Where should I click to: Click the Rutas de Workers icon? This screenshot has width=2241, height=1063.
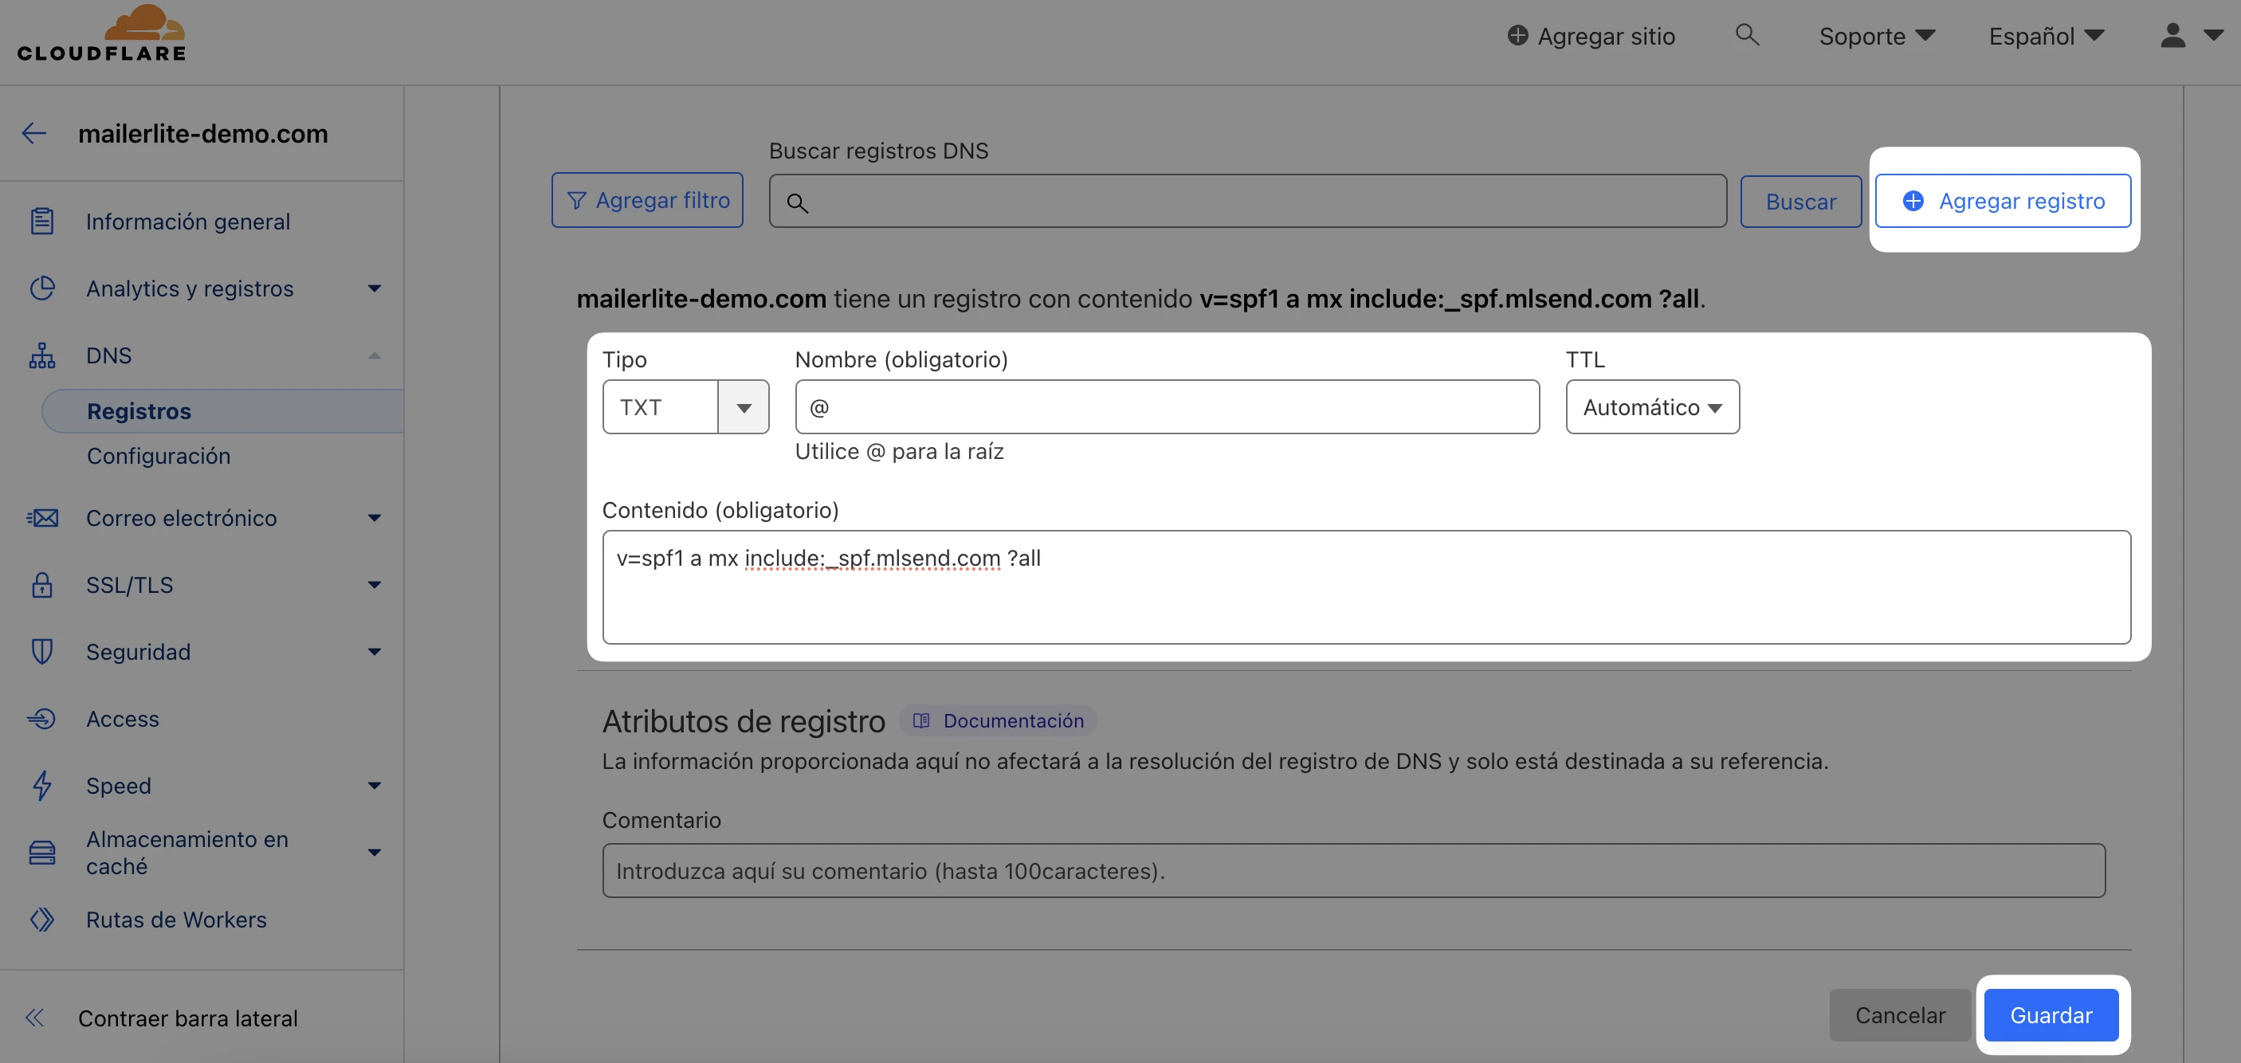[x=41, y=920]
